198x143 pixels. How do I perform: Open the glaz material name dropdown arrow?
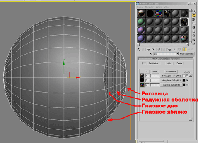click(x=177, y=54)
